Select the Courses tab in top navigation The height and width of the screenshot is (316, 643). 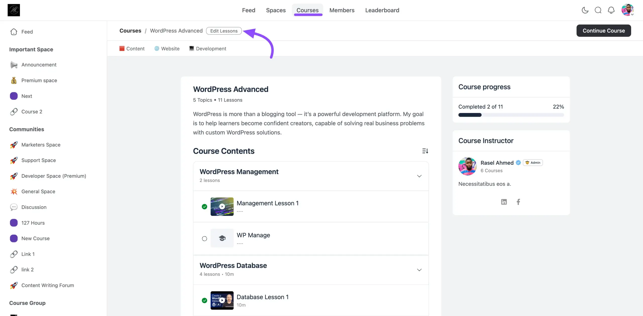click(307, 10)
